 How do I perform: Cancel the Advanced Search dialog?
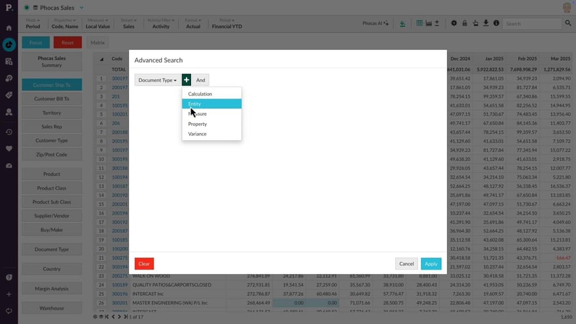point(406,264)
